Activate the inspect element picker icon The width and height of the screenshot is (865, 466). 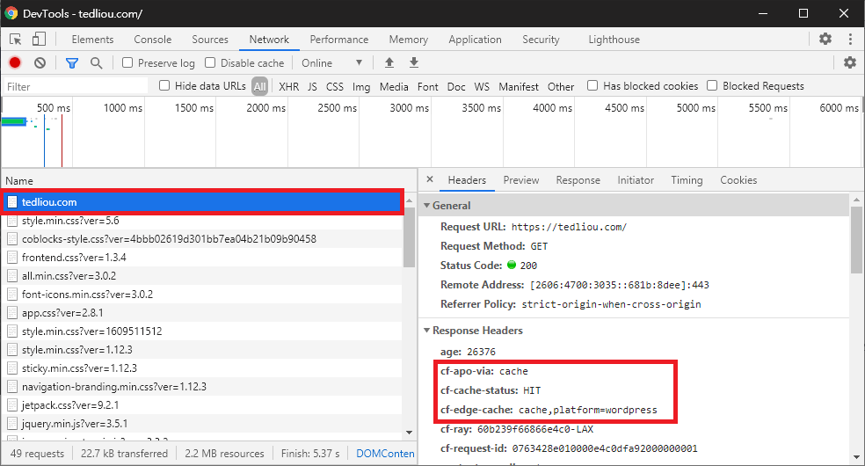tap(16, 40)
